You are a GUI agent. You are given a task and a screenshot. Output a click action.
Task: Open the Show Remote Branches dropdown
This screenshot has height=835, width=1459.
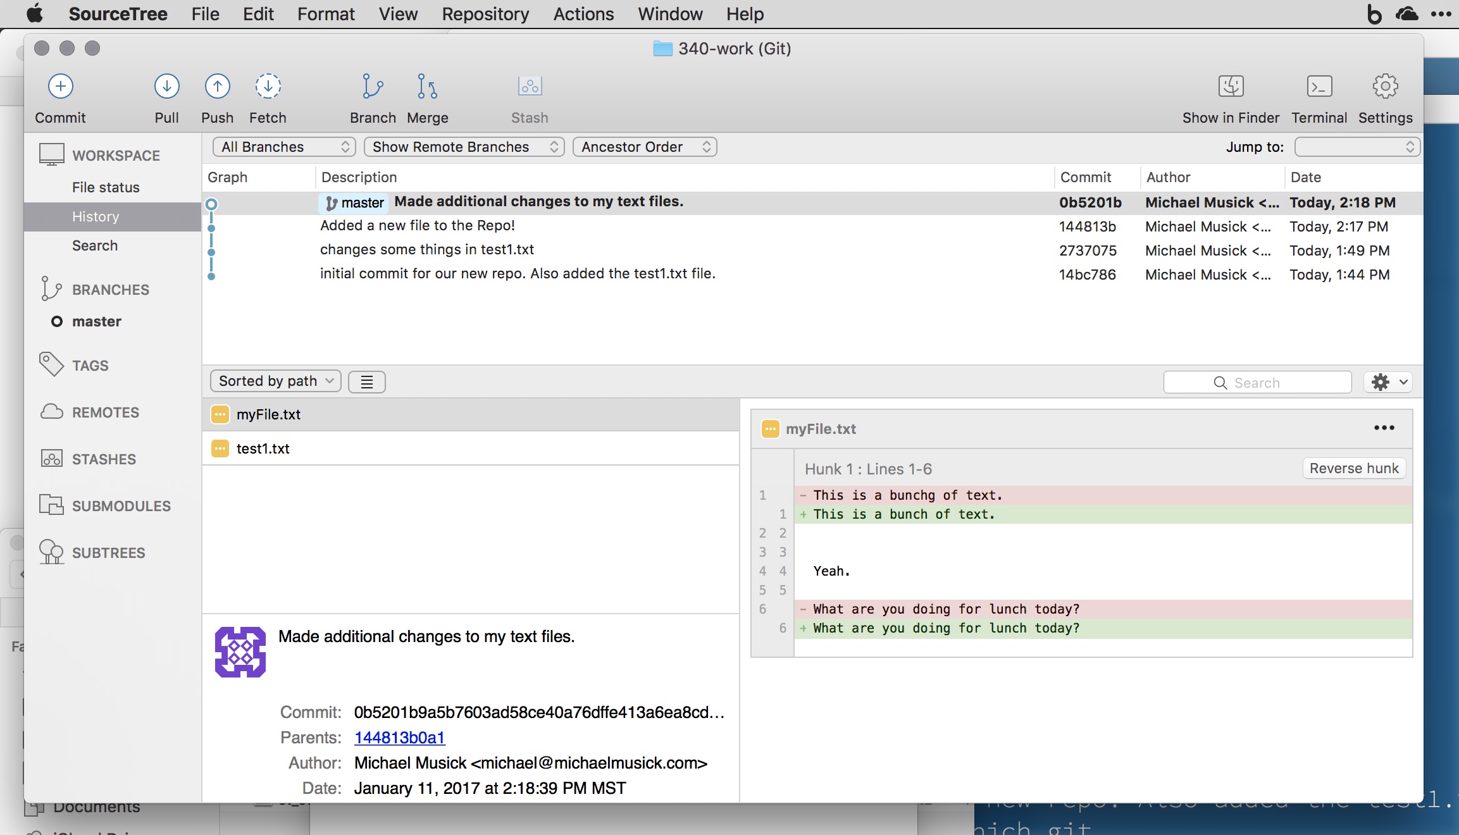click(x=464, y=147)
